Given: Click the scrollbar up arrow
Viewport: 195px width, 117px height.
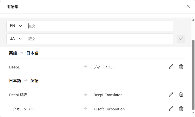Looking at the screenshot, I should [x=193, y=19].
